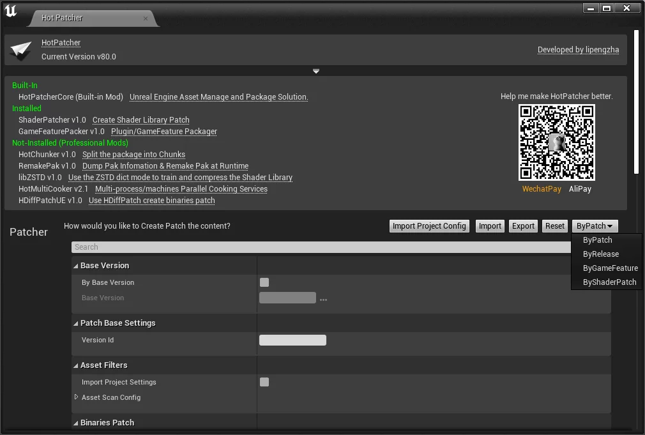Click the Search settings field
The image size is (645, 435).
pyautogui.click(x=319, y=247)
